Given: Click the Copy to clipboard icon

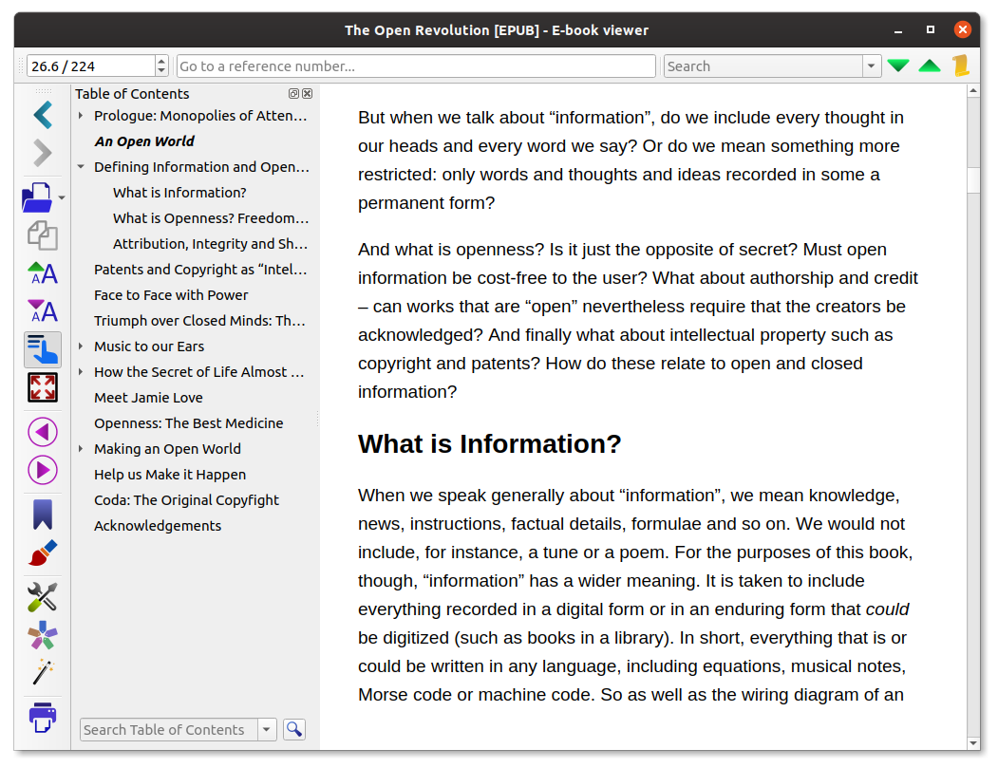Looking at the screenshot, I should pyautogui.click(x=42, y=235).
